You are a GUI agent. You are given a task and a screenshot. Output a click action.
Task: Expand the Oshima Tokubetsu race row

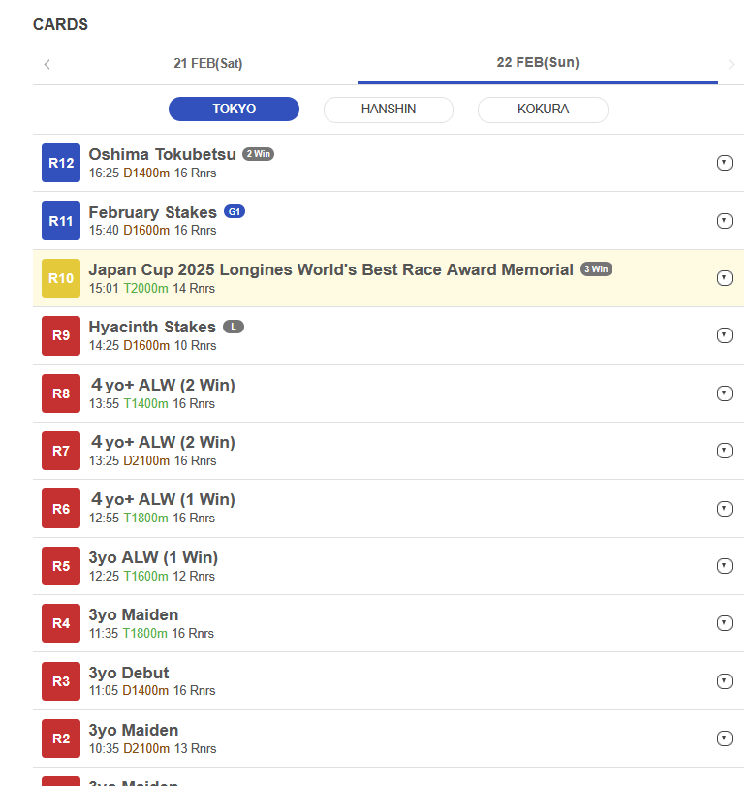click(725, 163)
